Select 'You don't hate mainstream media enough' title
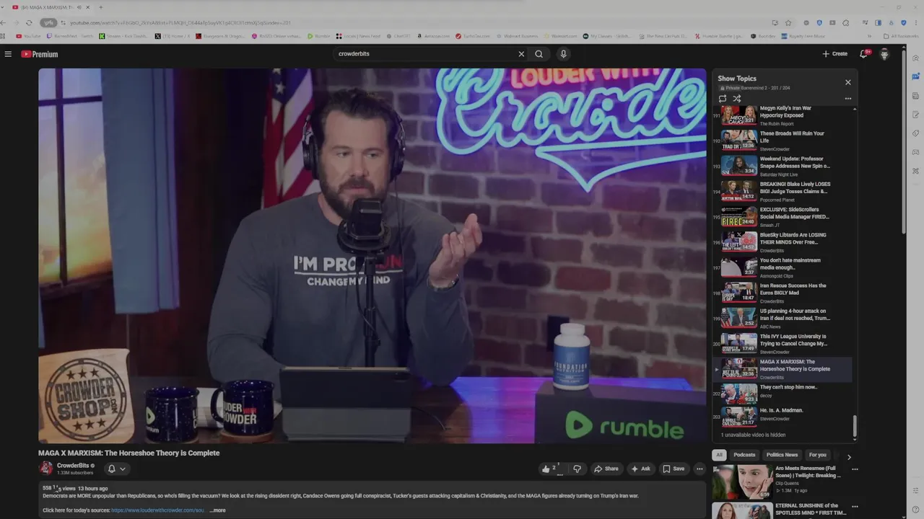Viewport: 924px width, 519px height. [x=790, y=264]
